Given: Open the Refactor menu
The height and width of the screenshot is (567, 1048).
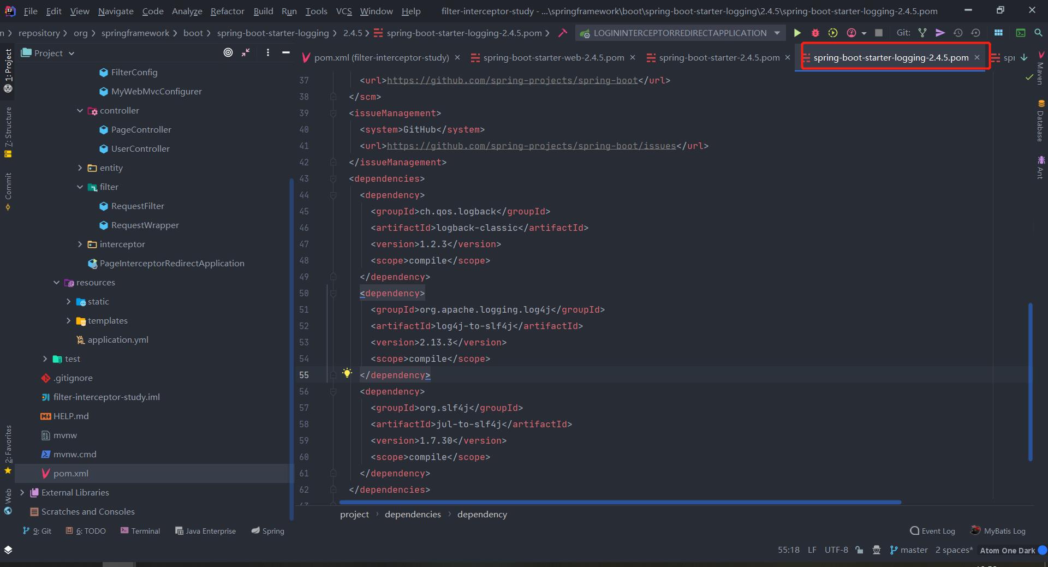Looking at the screenshot, I should pyautogui.click(x=227, y=11).
